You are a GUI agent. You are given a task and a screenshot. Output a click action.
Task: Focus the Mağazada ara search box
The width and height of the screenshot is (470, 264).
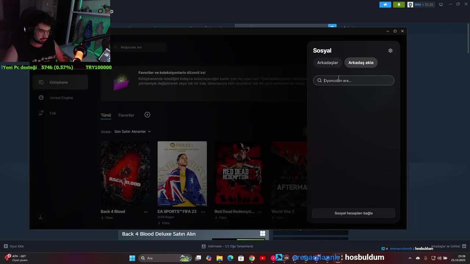pos(140,47)
